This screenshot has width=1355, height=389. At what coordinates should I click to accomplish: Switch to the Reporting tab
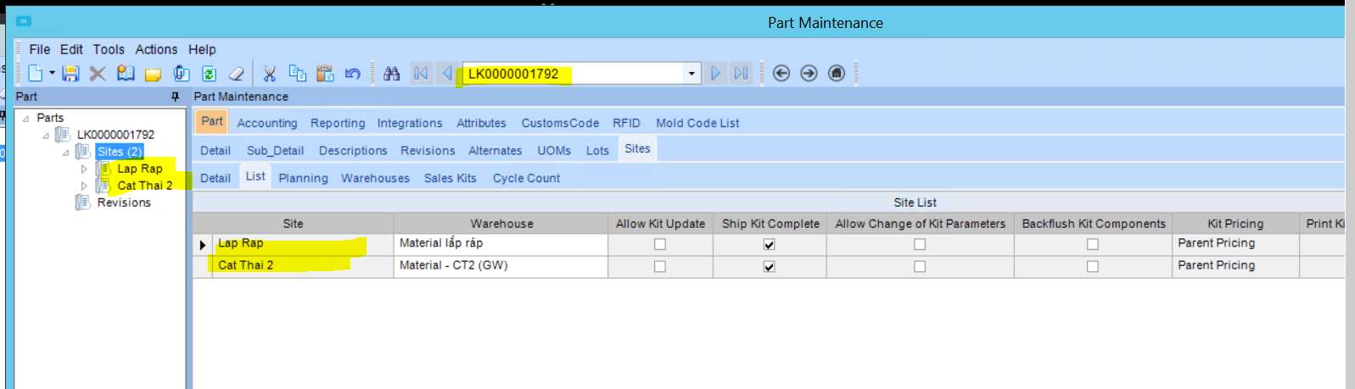[x=338, y=123]
